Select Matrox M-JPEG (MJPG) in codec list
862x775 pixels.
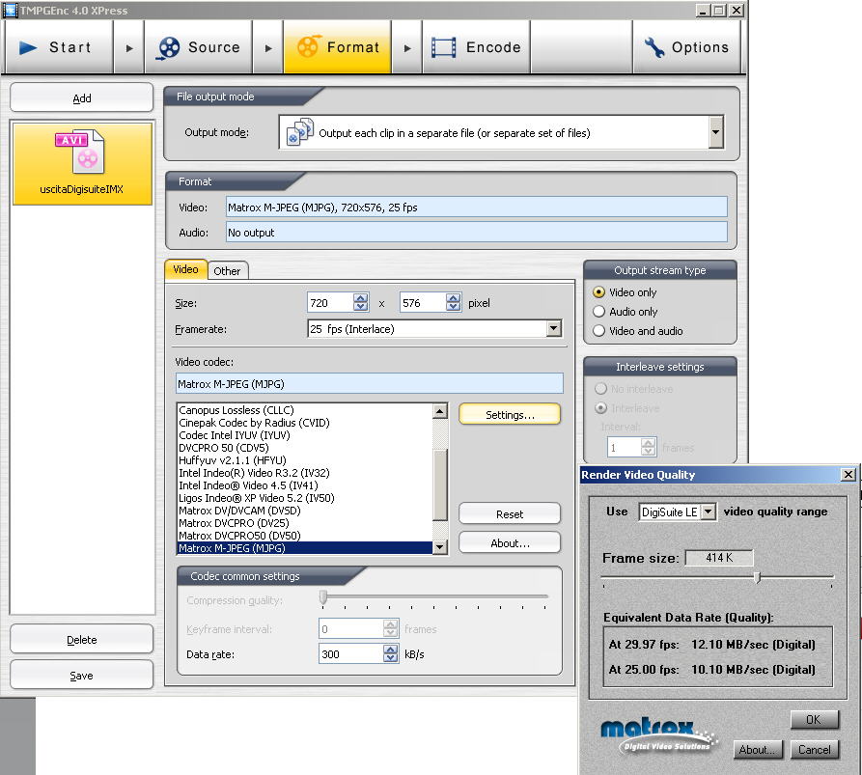[305, 548]
